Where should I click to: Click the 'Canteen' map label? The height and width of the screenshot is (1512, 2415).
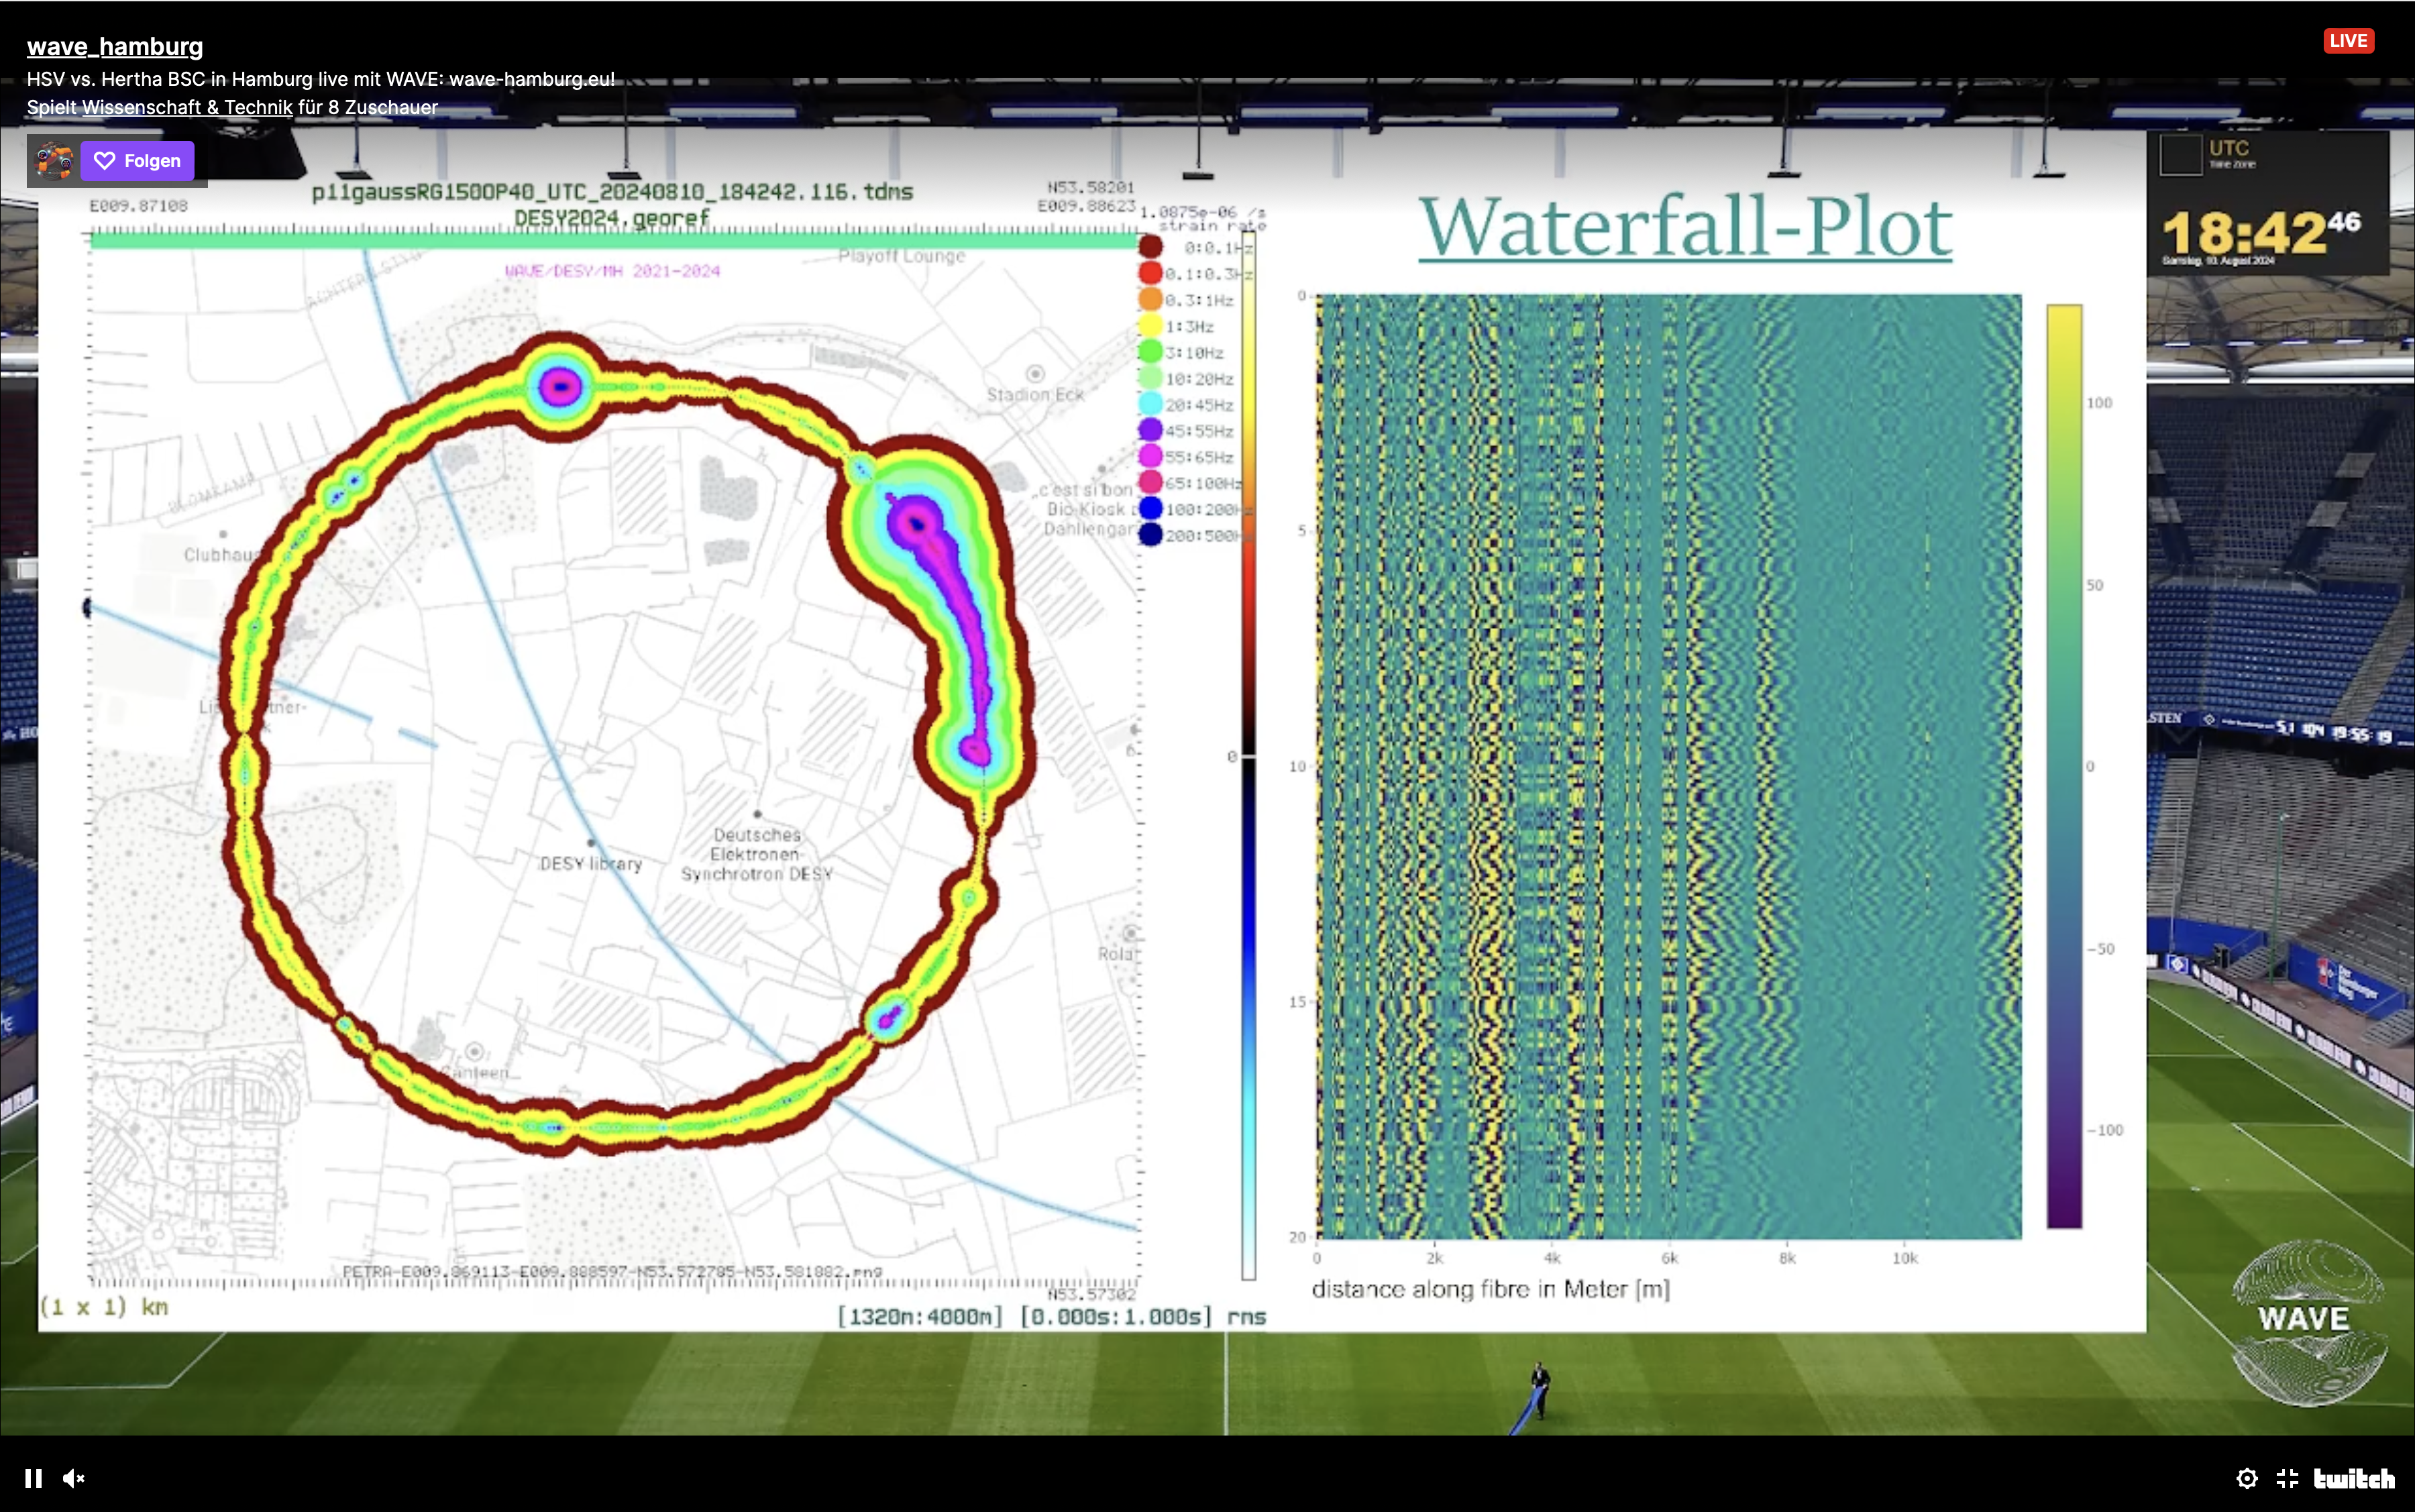tap(476, 1073)
